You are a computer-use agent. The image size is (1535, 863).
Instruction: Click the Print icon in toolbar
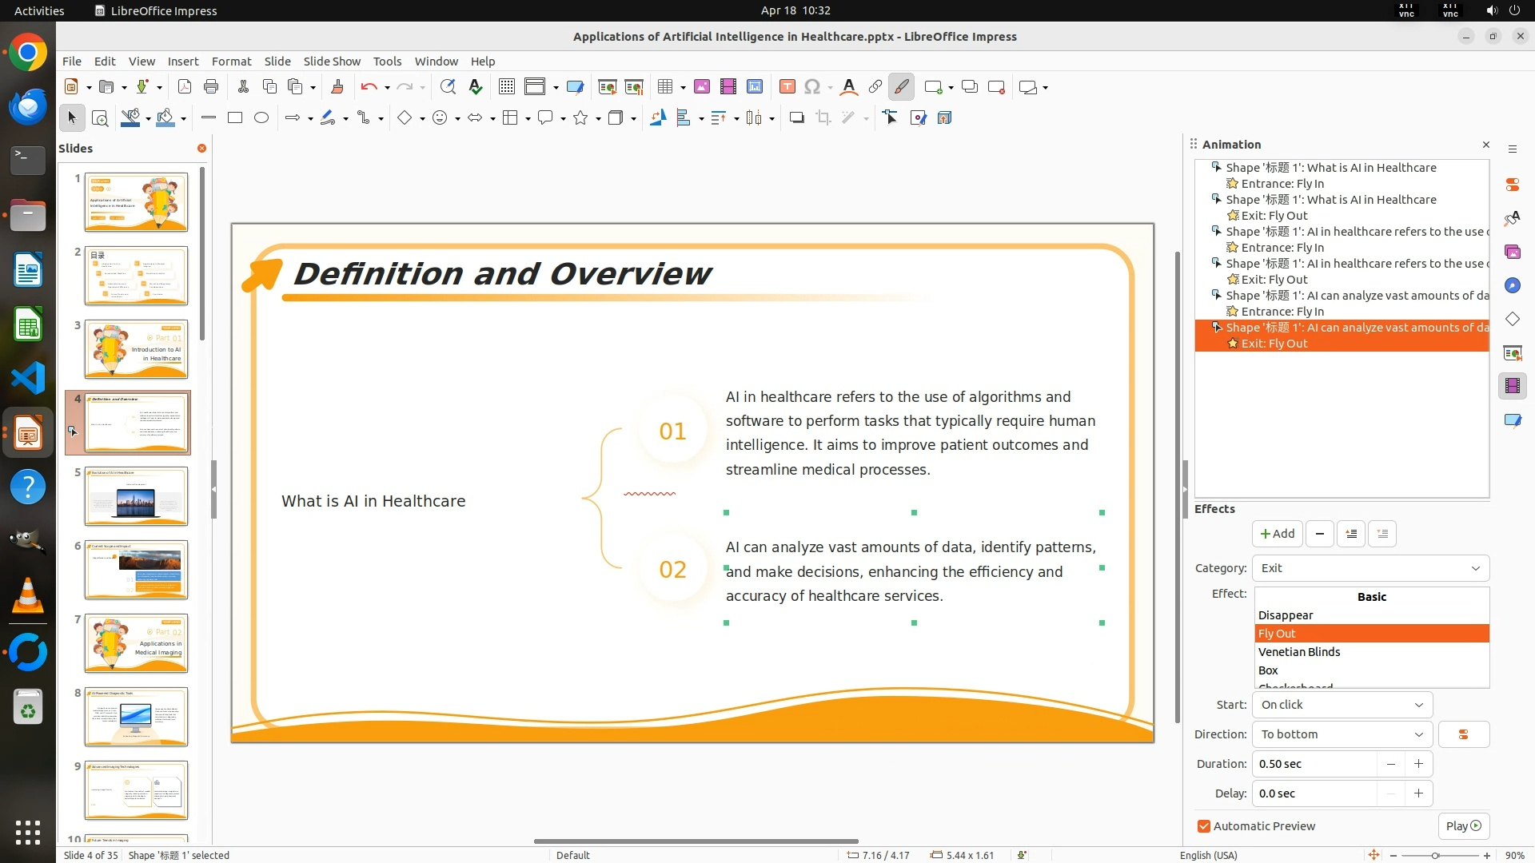(x=211, y=87)
